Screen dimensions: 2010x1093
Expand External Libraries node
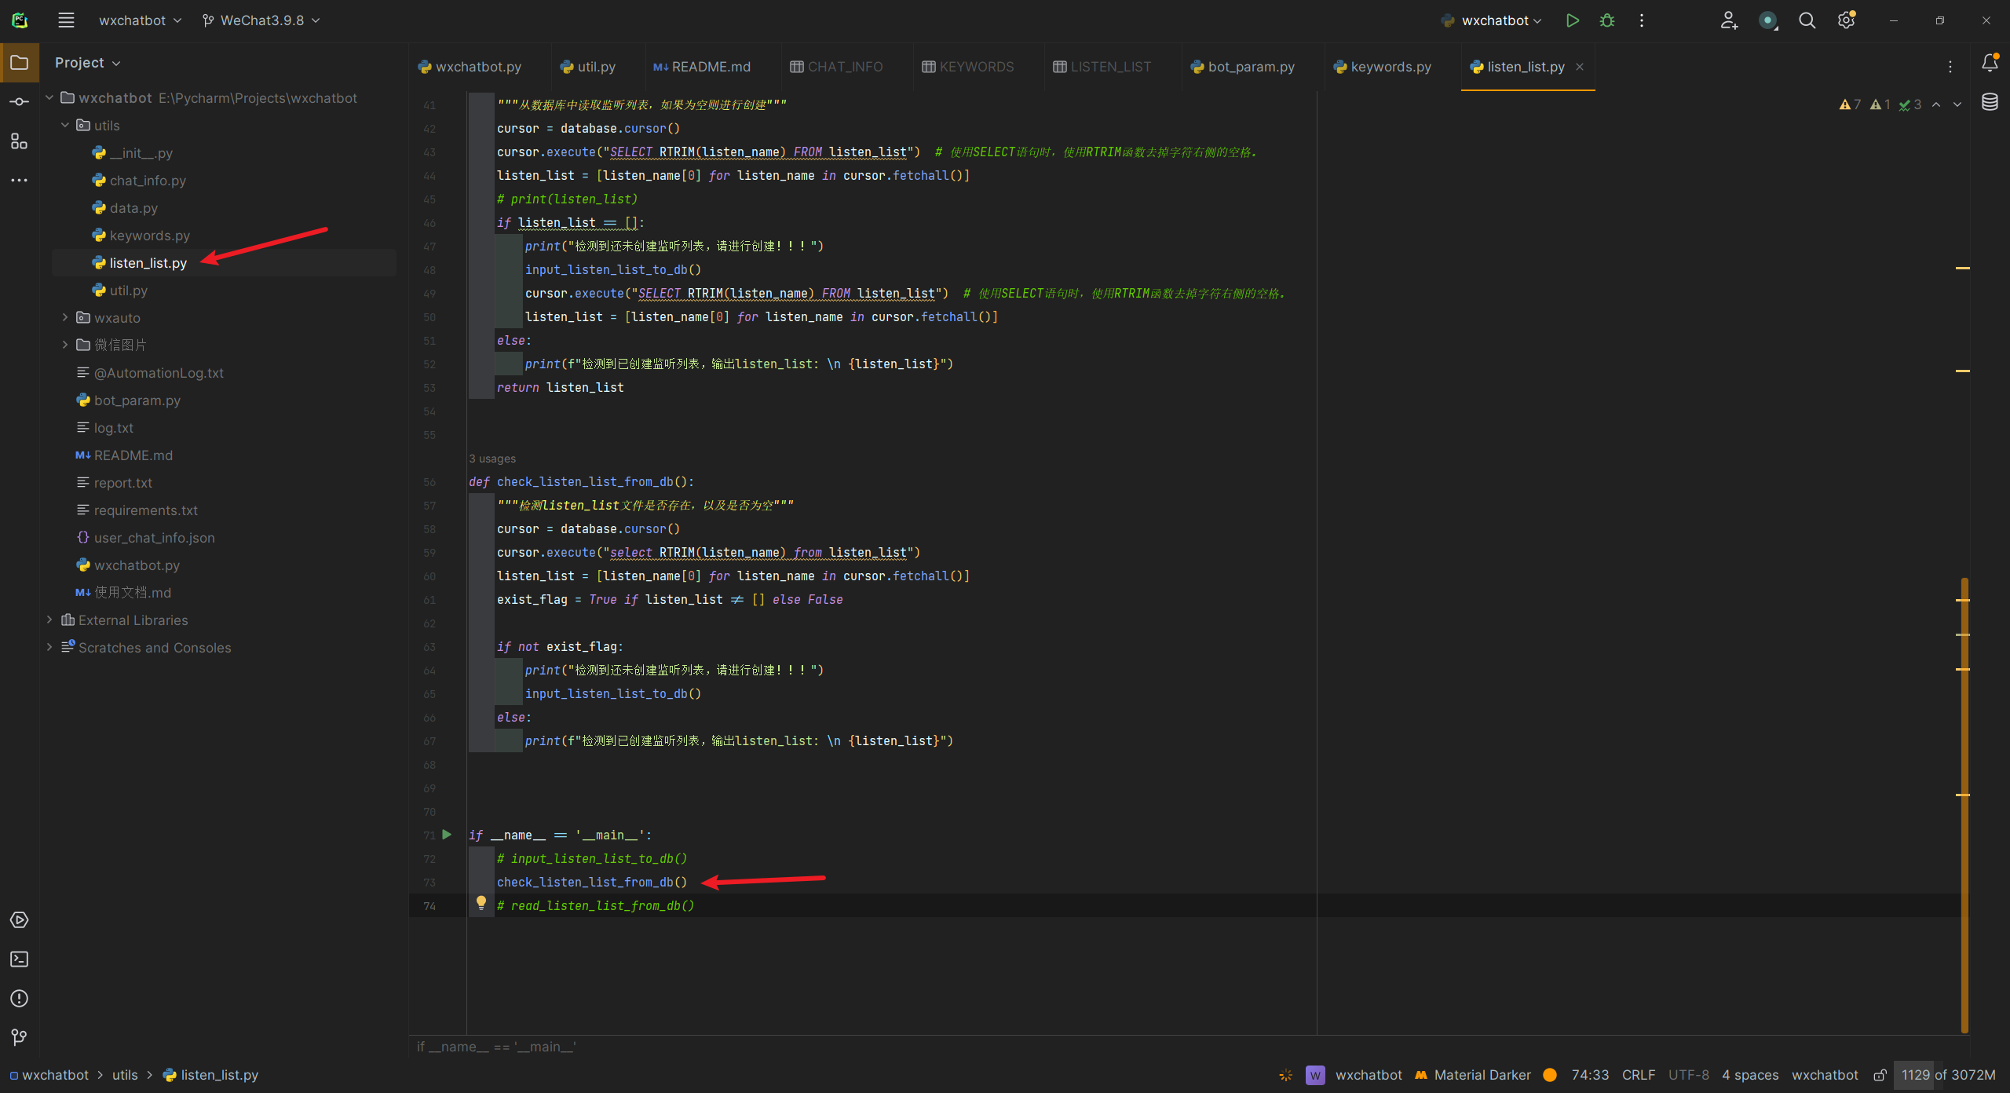point(49,620)
